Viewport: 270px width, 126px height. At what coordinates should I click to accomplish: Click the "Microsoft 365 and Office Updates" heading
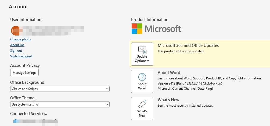188,45
